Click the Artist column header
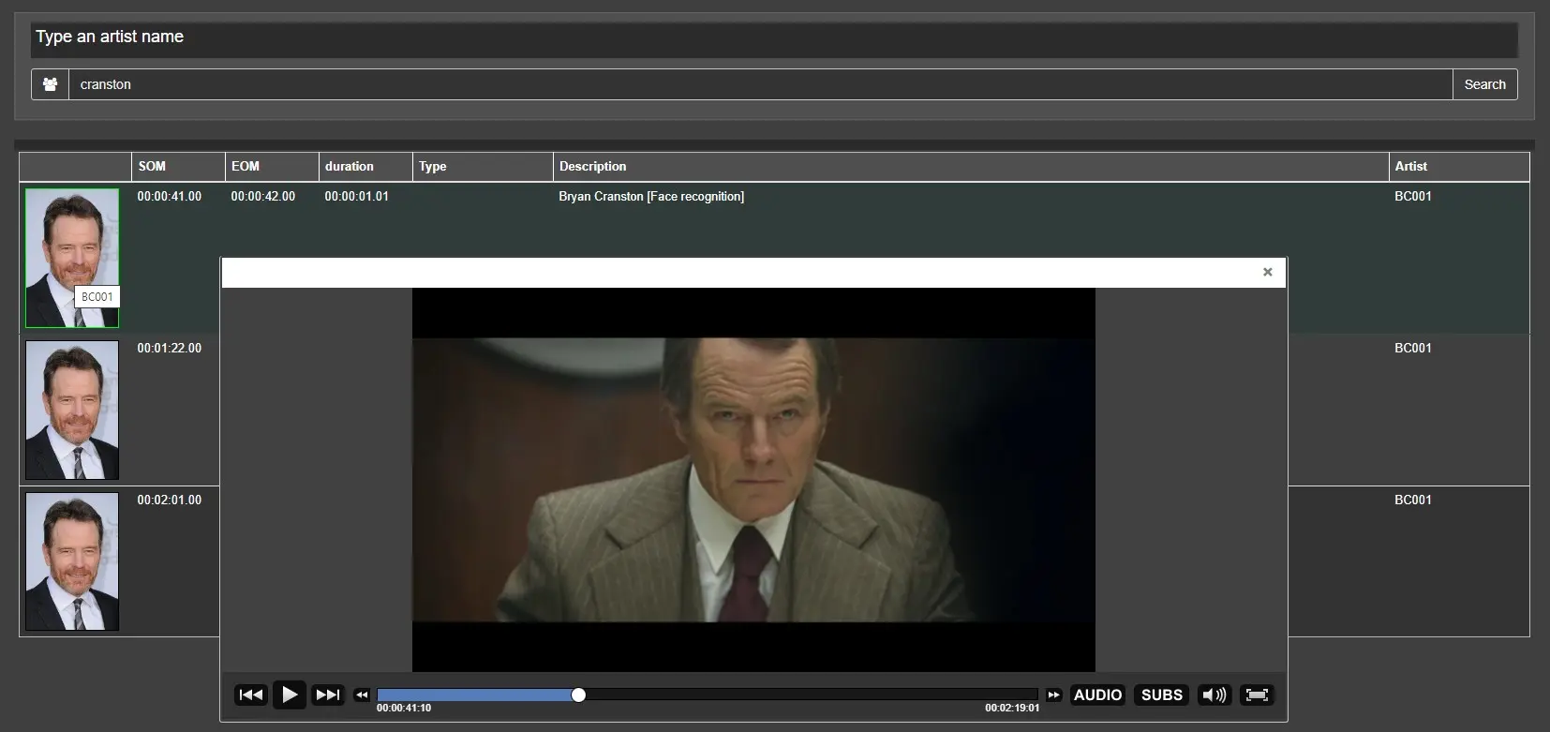1550x732 pixels. pos(1458,166)
